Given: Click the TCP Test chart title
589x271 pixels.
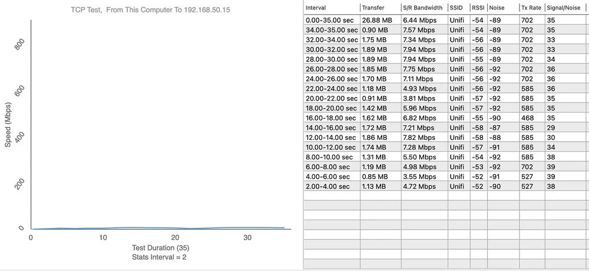Looking at the screenshot, I should click(151, 9).
